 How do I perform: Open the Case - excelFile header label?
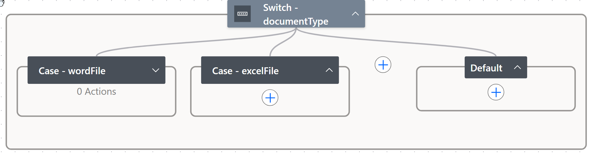(x=245, y=71)
